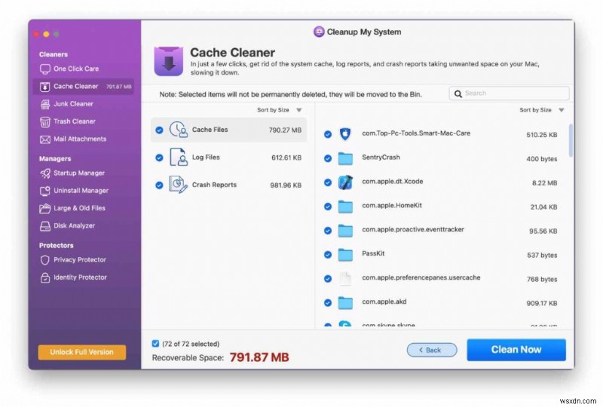The height and width of the screenshot is (407, 603).
Task: Click the Trash Cleaner bin icon
Action: 45,122
